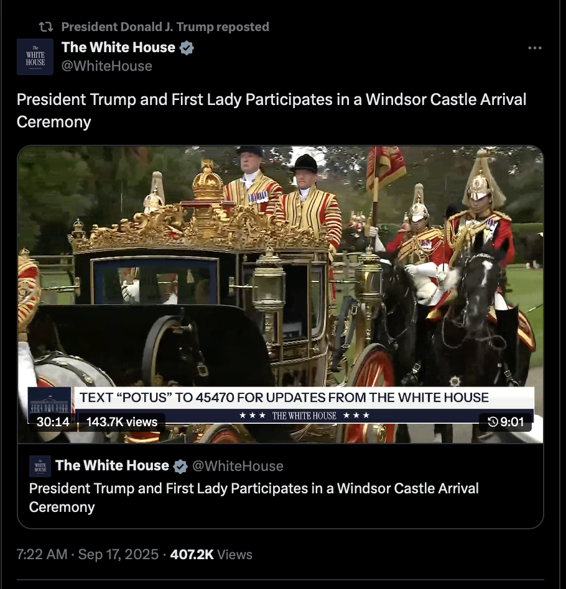Click the 30:14 video duration badge
The width and height of the screenshot is (566, 589).
pos(53,422)
